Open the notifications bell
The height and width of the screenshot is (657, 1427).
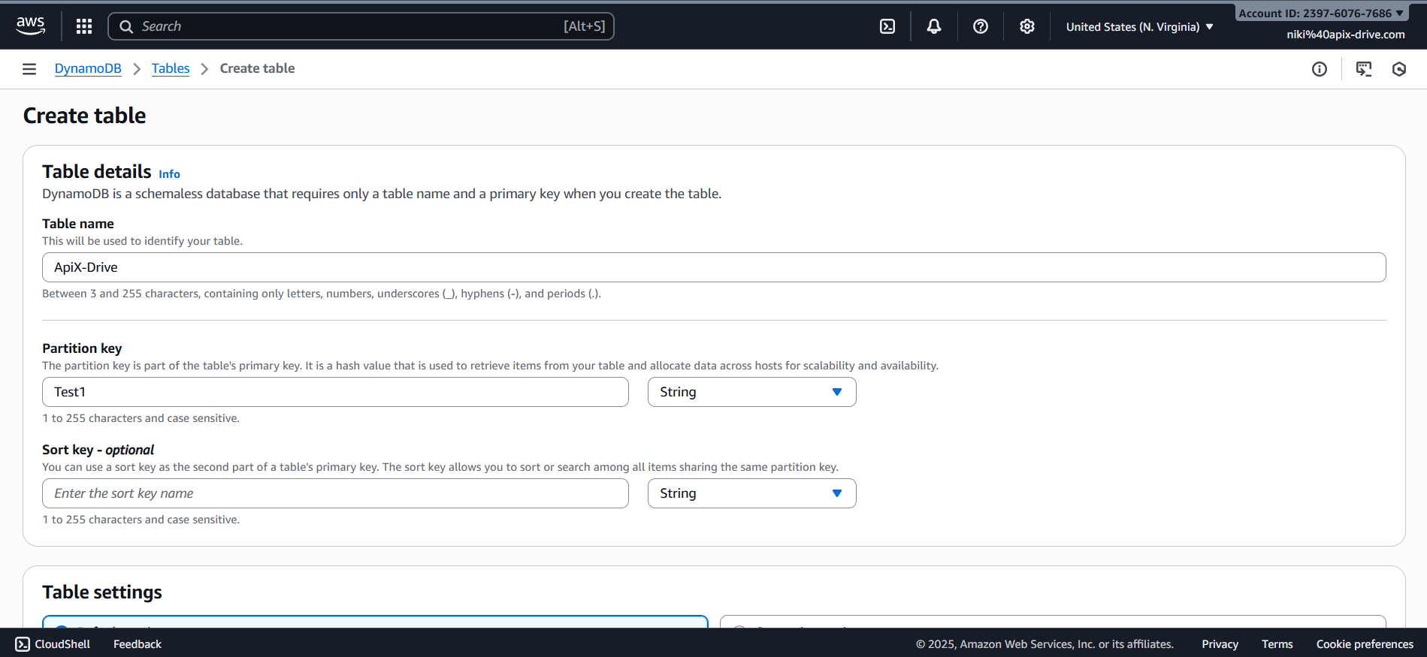click(x=934, y=26)
